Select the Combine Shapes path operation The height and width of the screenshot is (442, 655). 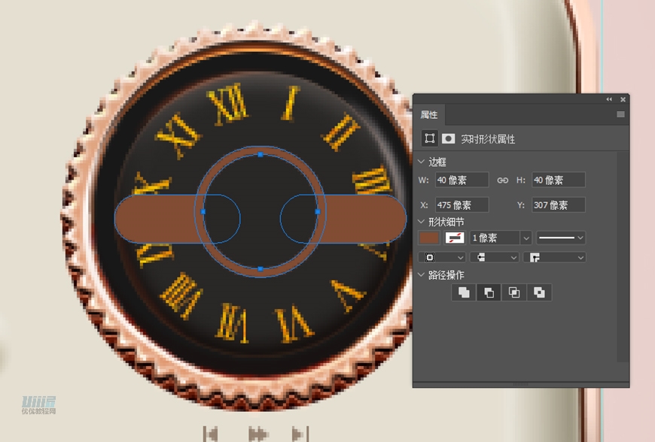464,292
